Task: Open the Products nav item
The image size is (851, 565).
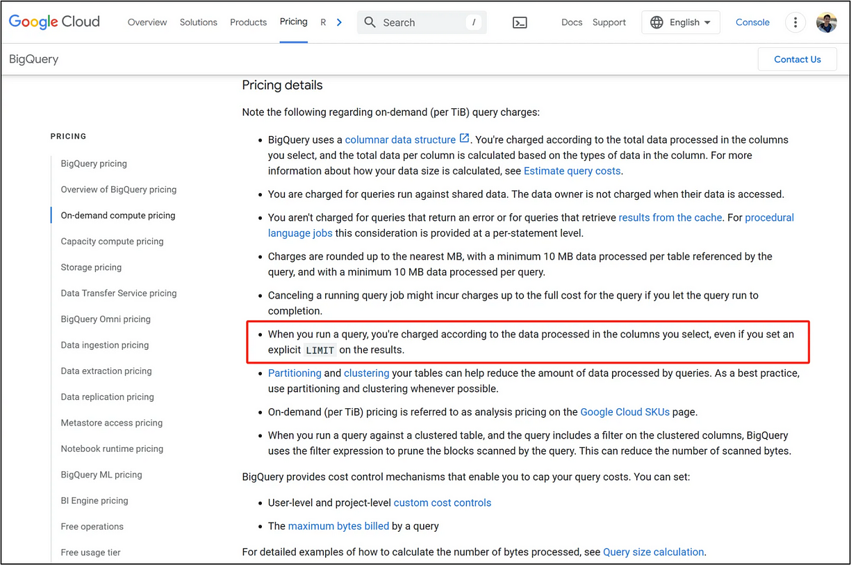Action: [x=248, y=22]
